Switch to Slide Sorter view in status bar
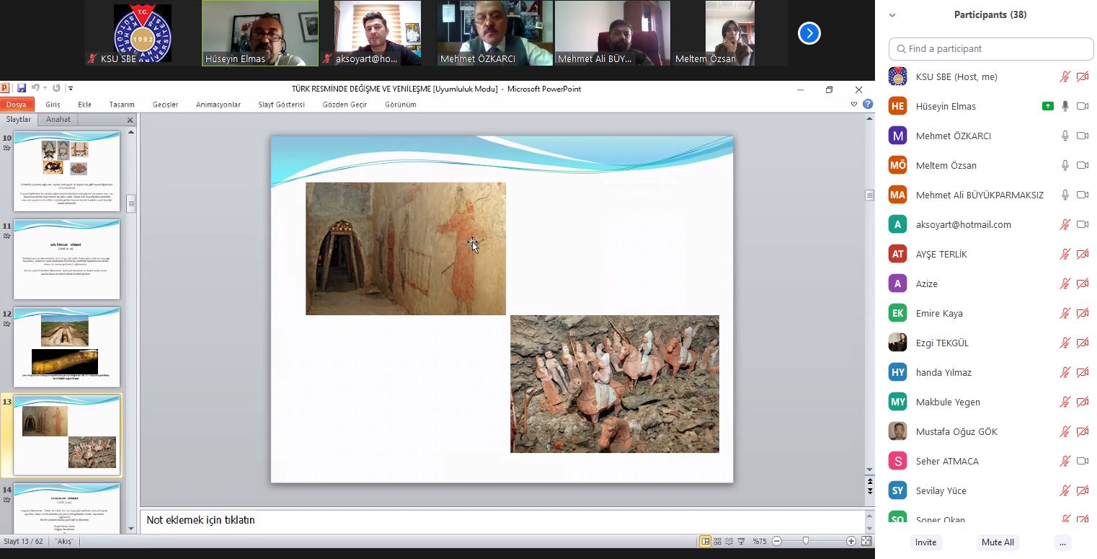1097x559 pixels. pos(718,541)
